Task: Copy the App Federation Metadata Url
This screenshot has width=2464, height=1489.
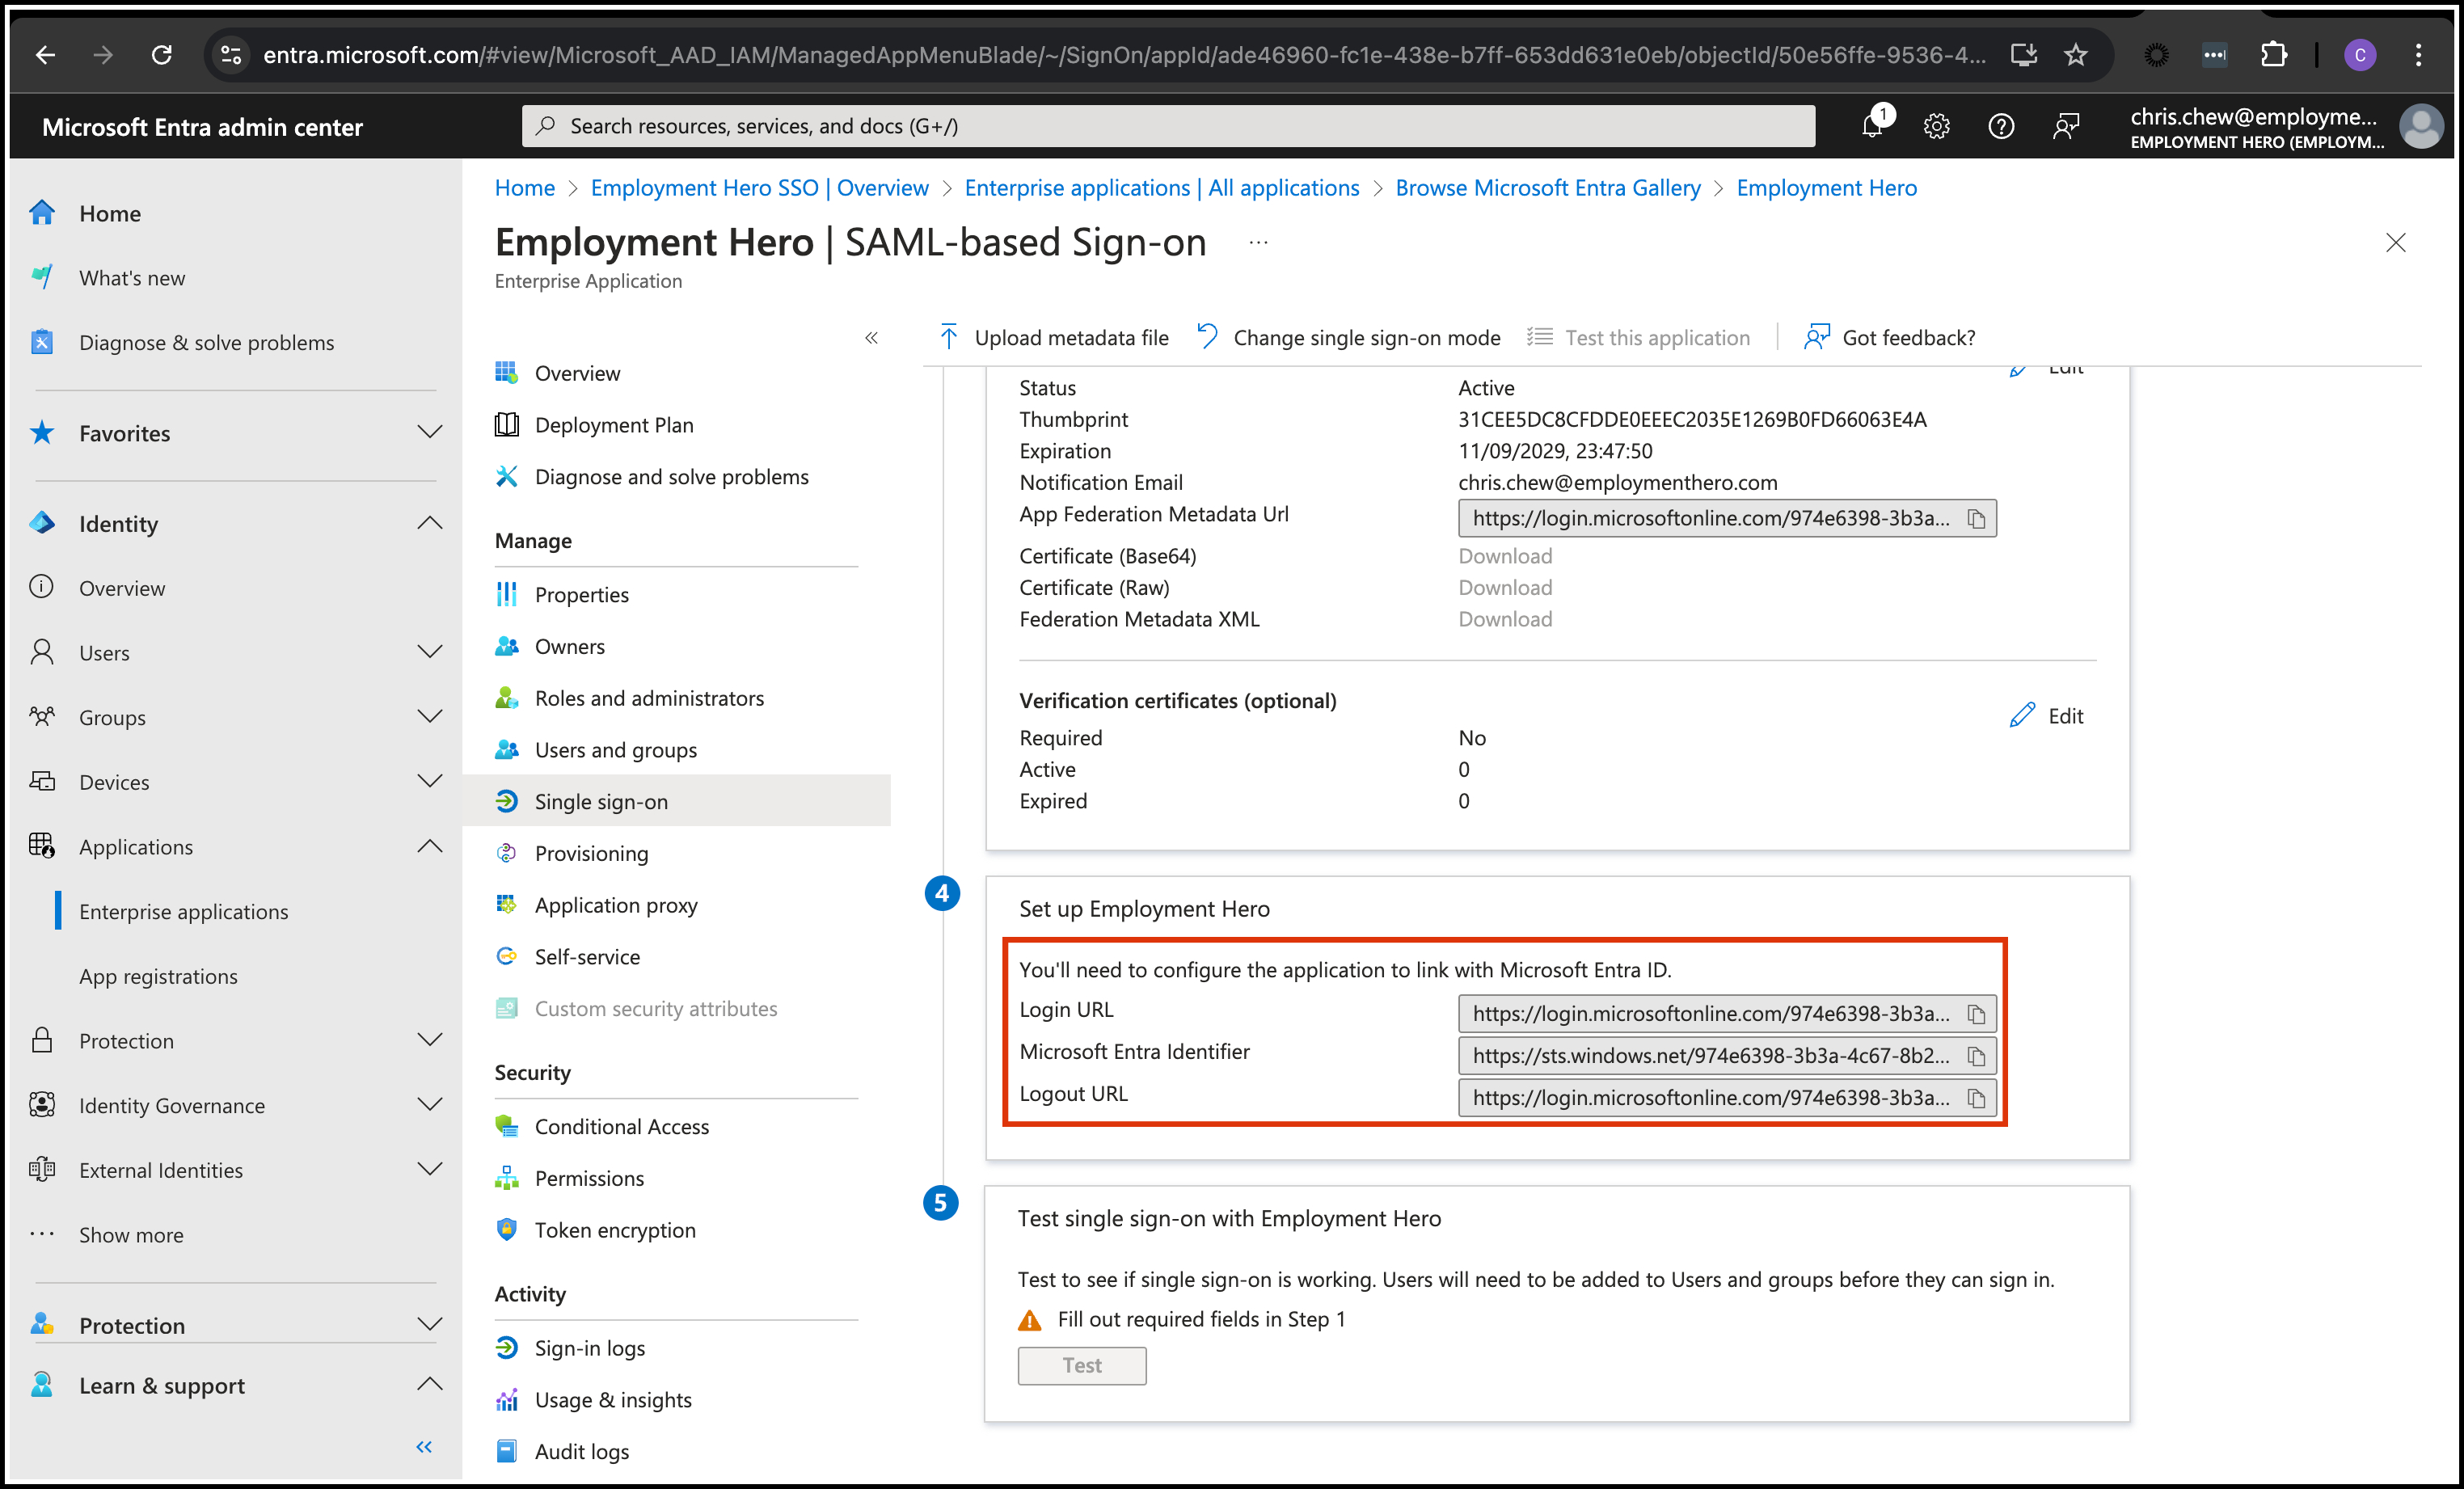Action: point(1976,518)
